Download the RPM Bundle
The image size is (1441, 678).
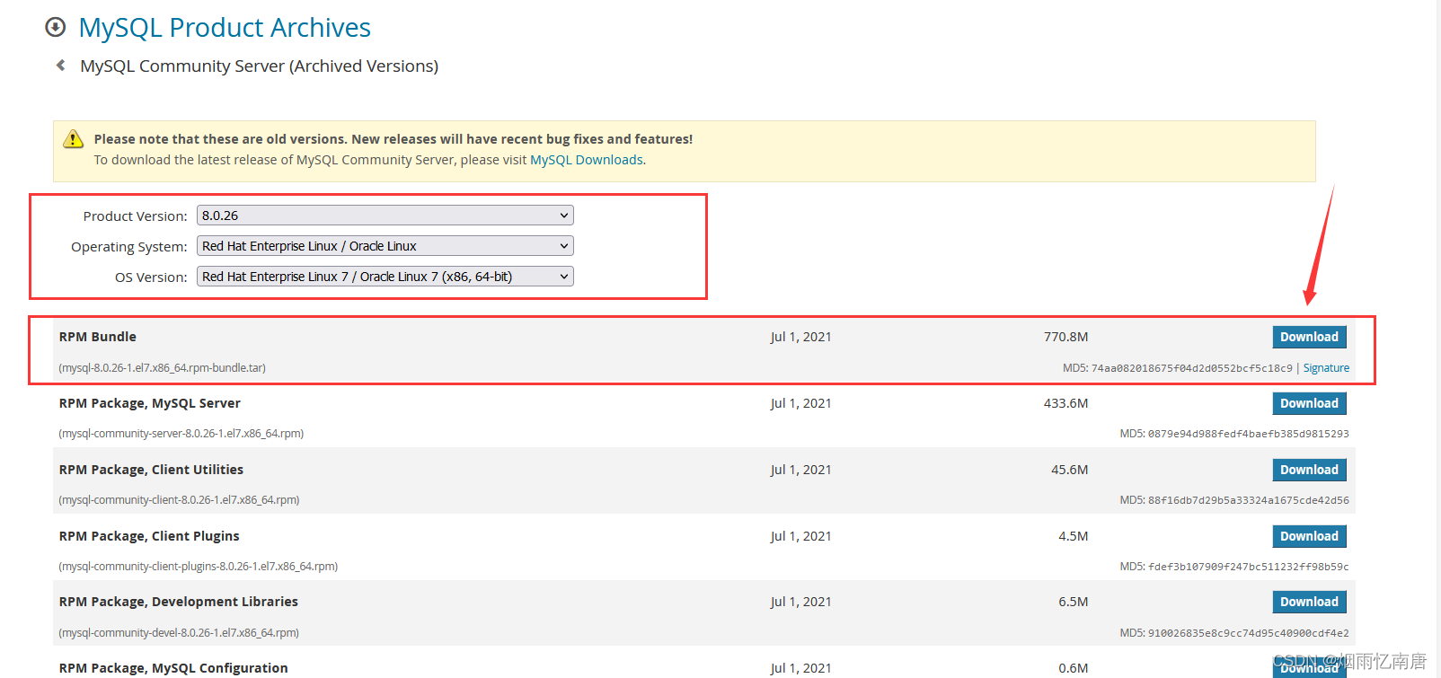tap(1309, 337)
